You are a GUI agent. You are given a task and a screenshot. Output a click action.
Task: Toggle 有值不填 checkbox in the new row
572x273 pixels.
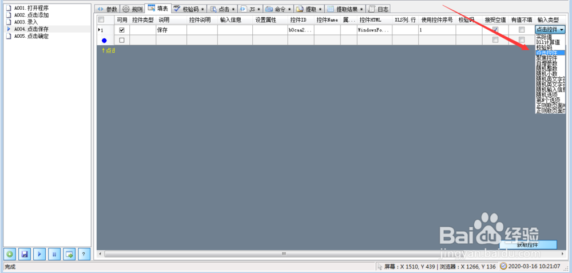pos(522,39)
